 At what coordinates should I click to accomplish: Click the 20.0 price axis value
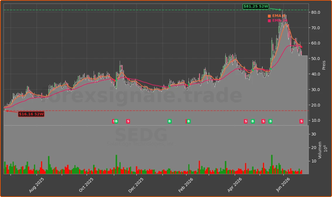[x=316, y=105]
